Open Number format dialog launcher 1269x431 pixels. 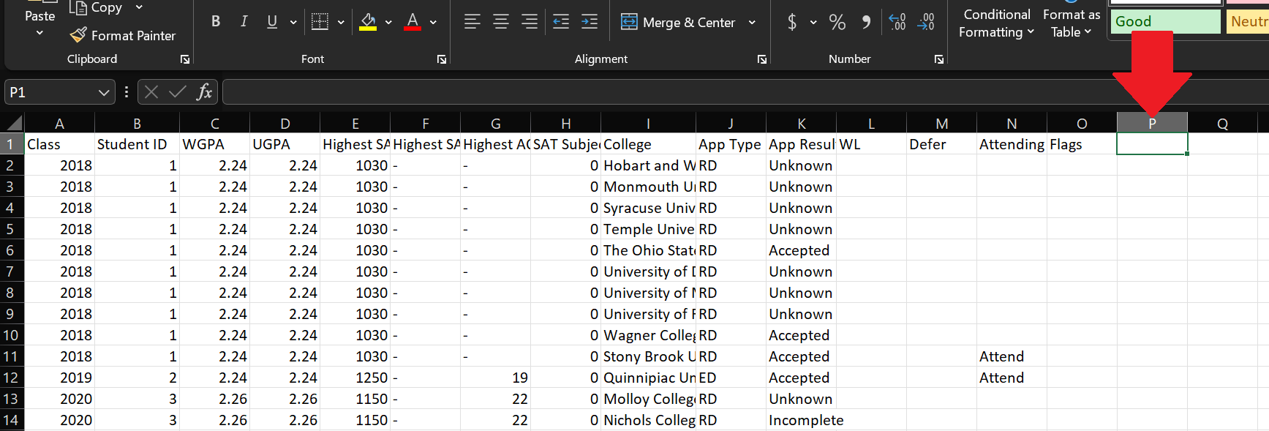[939, 59]
